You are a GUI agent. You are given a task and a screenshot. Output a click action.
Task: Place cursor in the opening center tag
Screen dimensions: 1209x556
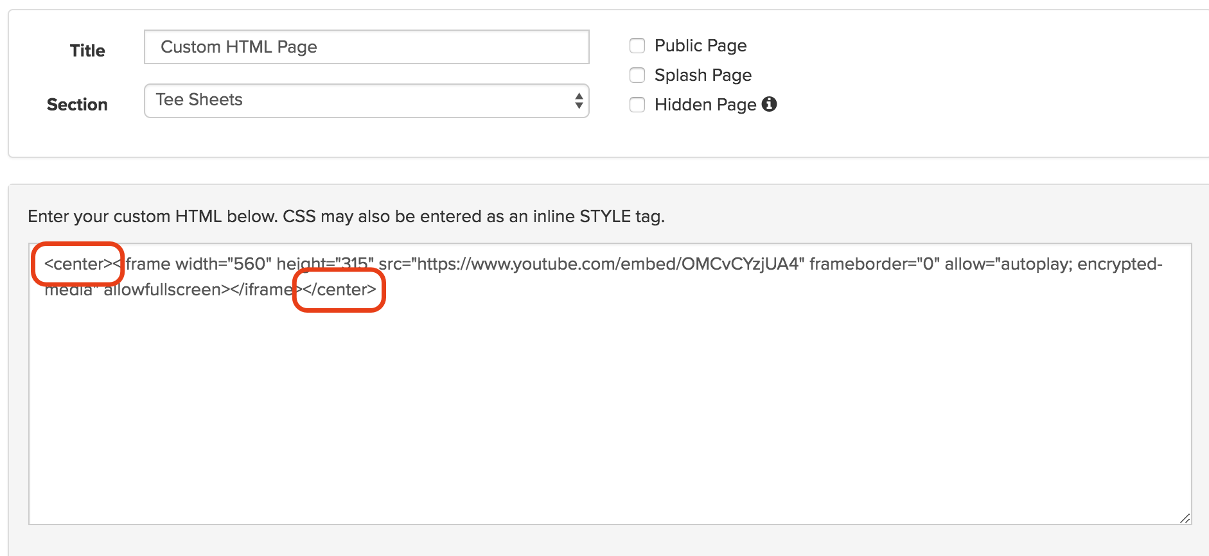pyautogui.click(x=78, y=264)
